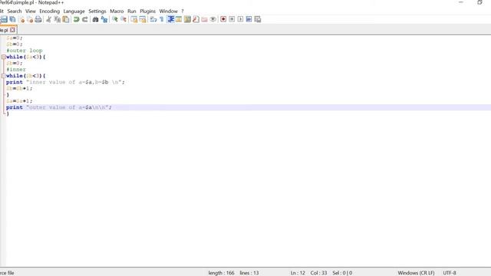Click Run Macro Multiple Times icon
The image size is (491, 276).
click(249, 19)
